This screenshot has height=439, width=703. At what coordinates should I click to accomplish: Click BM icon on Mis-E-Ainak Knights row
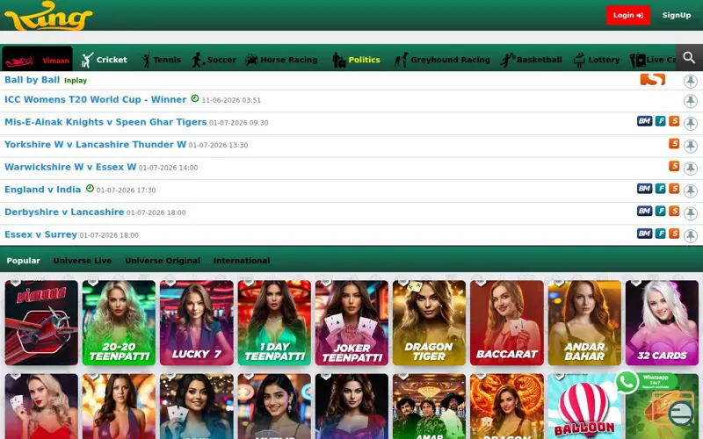coord(645,121)
